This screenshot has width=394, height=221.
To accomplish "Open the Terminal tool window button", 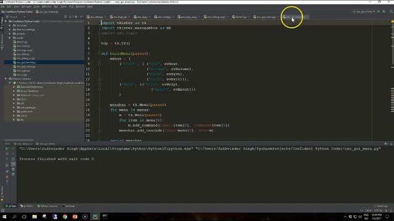I will click(x=68, y=206).
